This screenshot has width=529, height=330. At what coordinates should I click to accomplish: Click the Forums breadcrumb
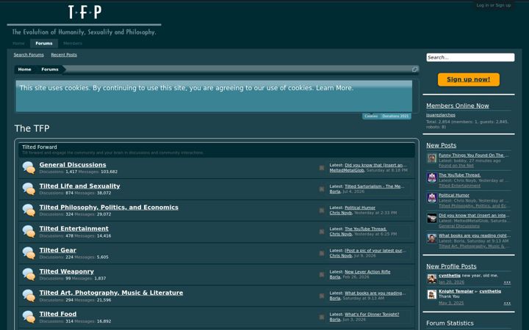pyautogui.click(x=50, y=70)
